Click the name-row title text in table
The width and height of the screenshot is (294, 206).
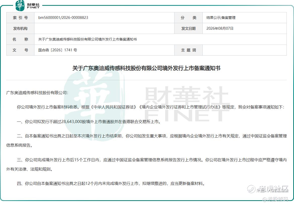pyautogui.click(x=88, y=39)
